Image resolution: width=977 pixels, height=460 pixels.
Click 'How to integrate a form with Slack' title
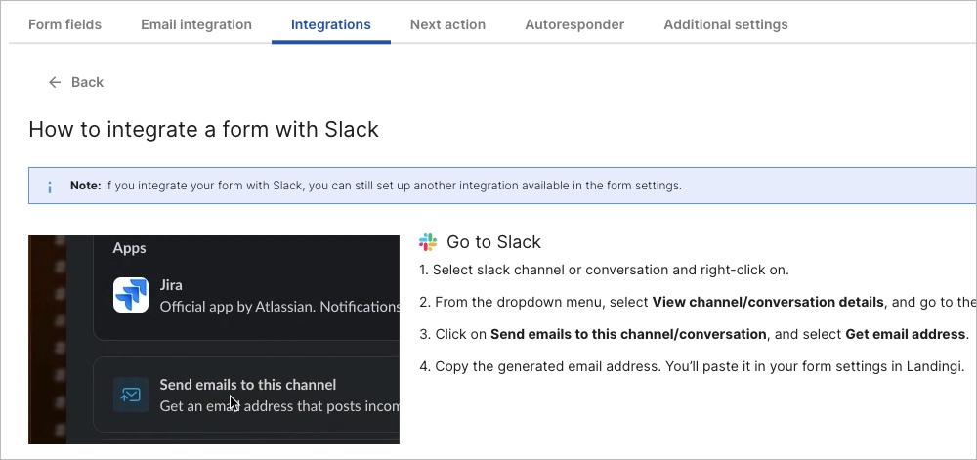[204, 130]
